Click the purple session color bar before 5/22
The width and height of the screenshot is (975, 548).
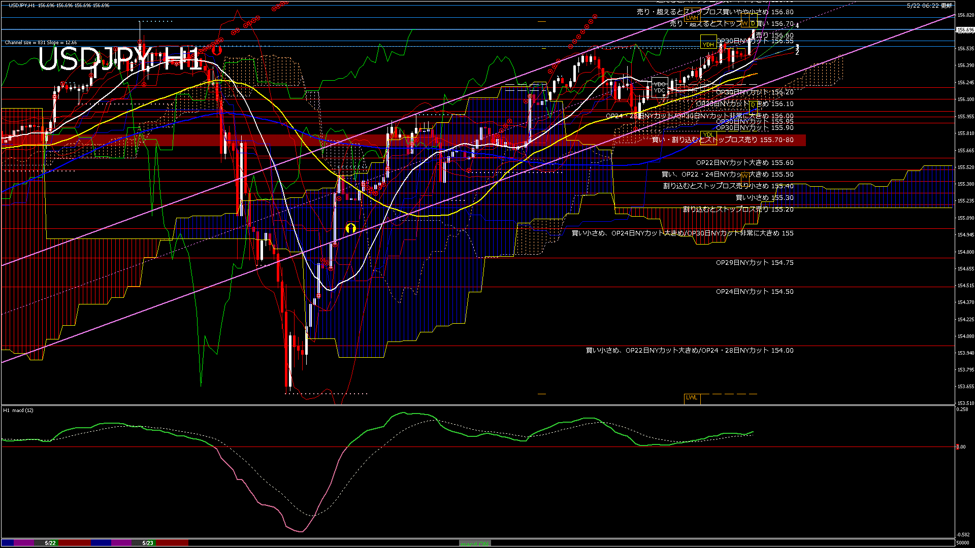[x=24, y=543]
